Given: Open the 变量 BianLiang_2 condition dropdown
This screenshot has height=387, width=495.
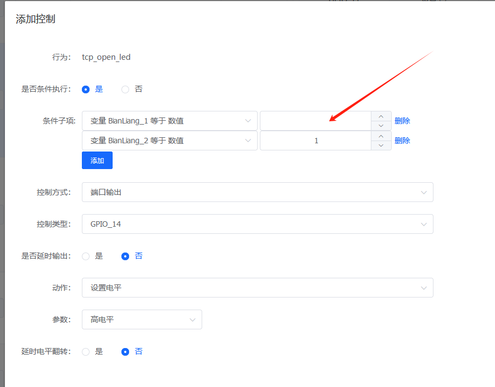Looking at the screenshot, I should pos(169,141).
